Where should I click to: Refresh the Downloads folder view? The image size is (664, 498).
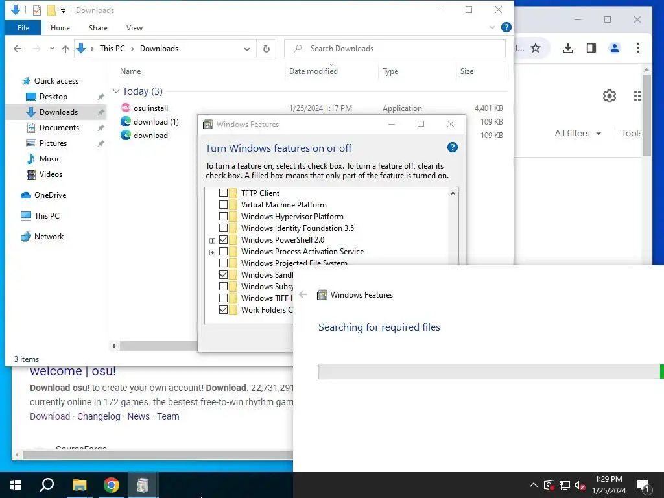[x=267, y=49]
